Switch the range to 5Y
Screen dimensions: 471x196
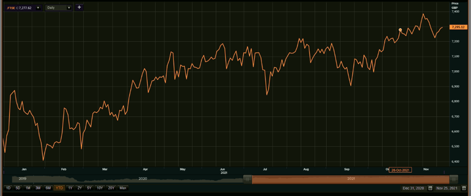coord(89,188)
